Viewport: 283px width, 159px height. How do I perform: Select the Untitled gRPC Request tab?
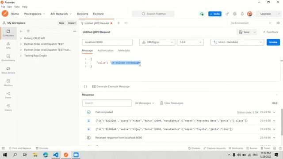[97, 23]
